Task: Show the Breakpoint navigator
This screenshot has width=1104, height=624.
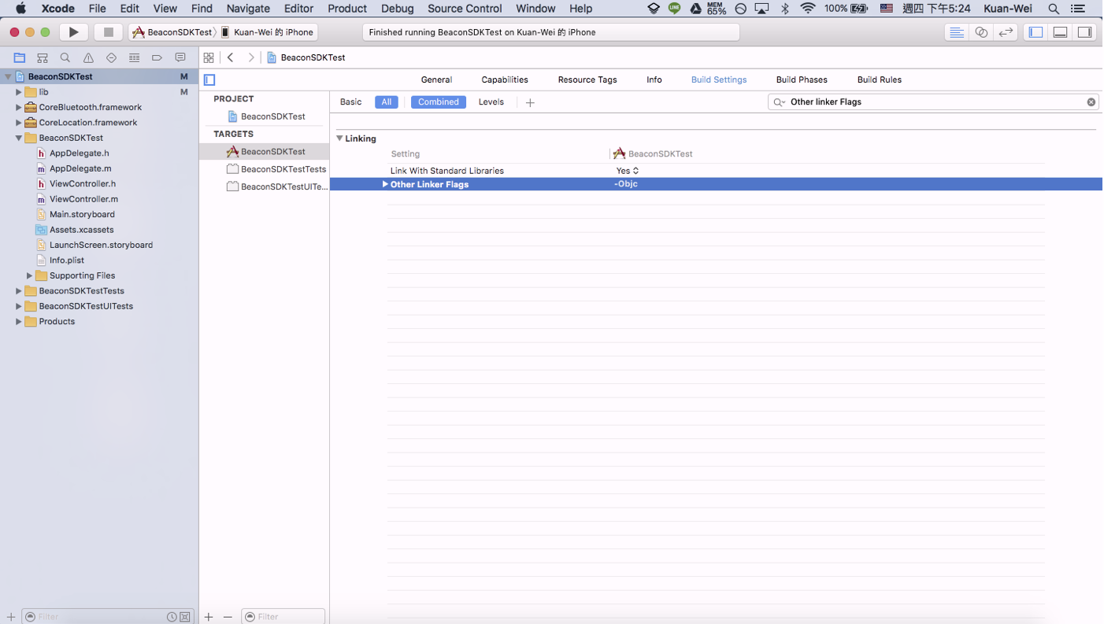Action: coord(157,57)
